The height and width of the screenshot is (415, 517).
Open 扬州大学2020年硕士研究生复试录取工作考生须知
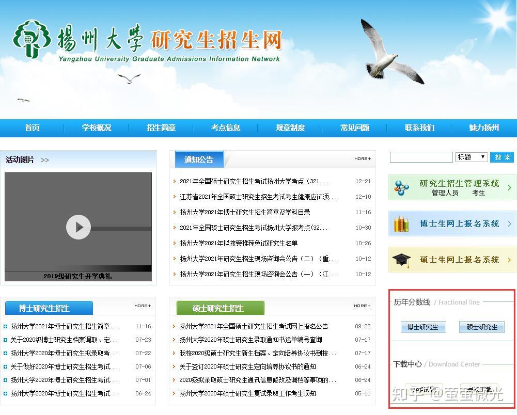pos(247,393)
